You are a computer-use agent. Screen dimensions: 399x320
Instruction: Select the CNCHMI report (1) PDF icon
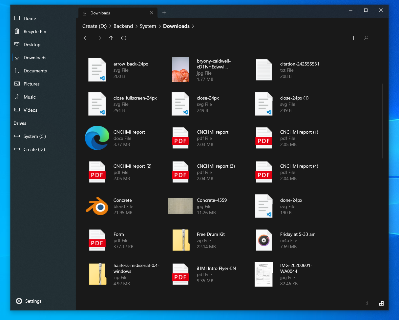click(x=264, y=138)
